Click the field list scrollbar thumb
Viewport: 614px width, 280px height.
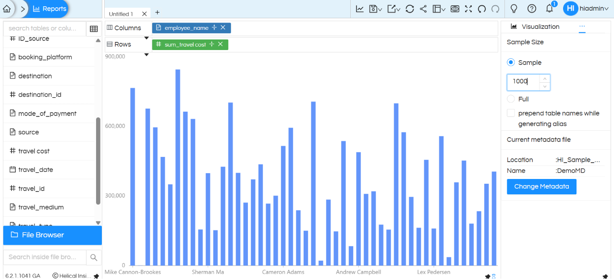98,161
